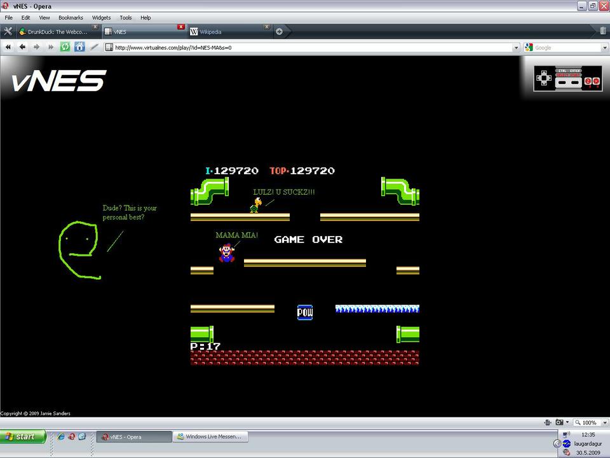Click the page icon in address bar

click(109, 48)
